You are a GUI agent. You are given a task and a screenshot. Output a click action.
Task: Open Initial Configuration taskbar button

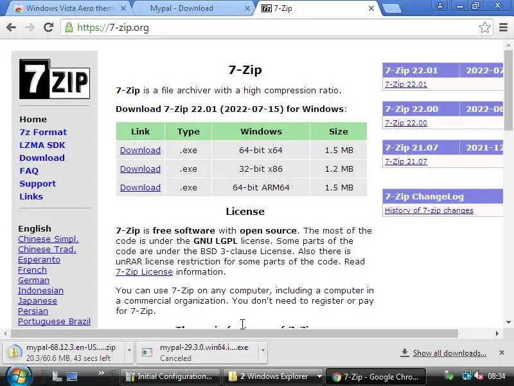pos(170,376)
